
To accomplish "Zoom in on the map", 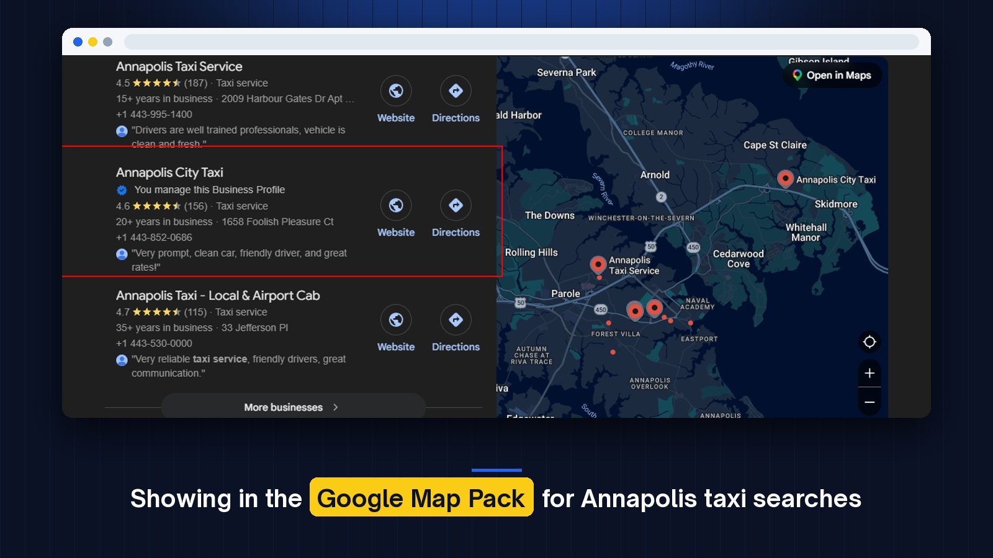I will (869, 373).
